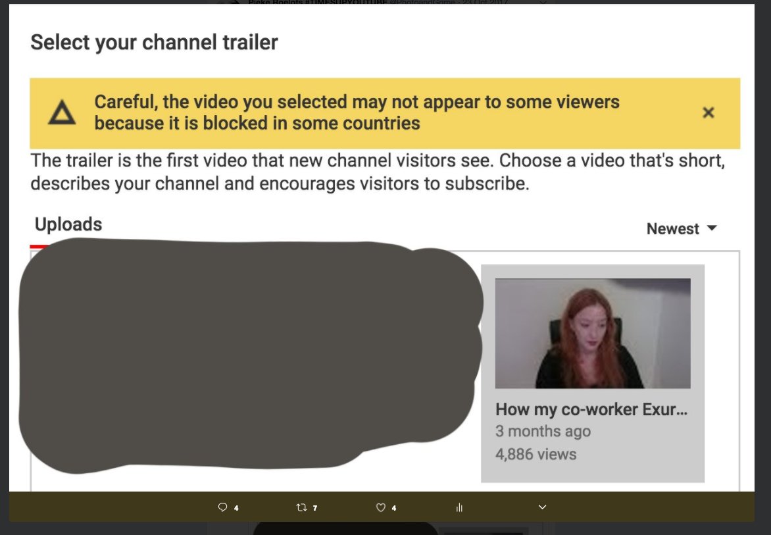771x535 pixels.
Task: Dismiss the yellow blocked-video warning
Action: (708, 113)
